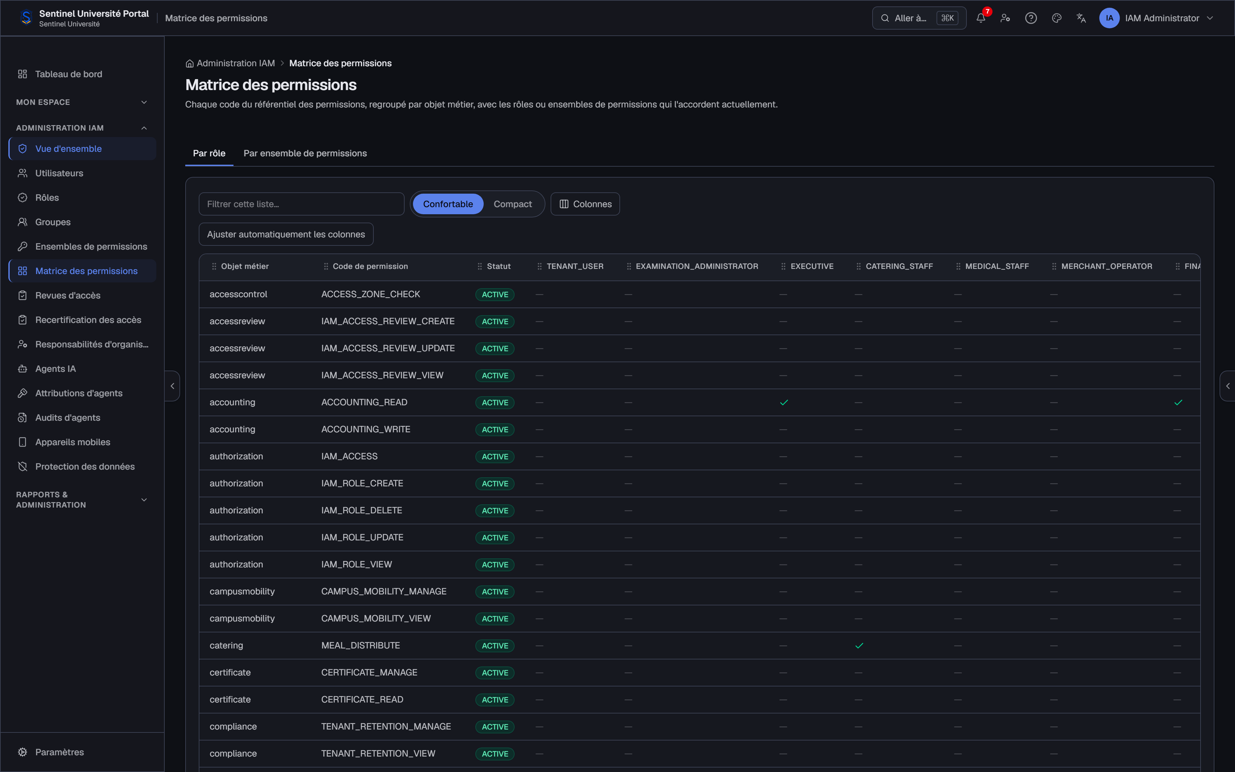Open the help question mark icon
1235x772 pixels.
pos(1031,18)
